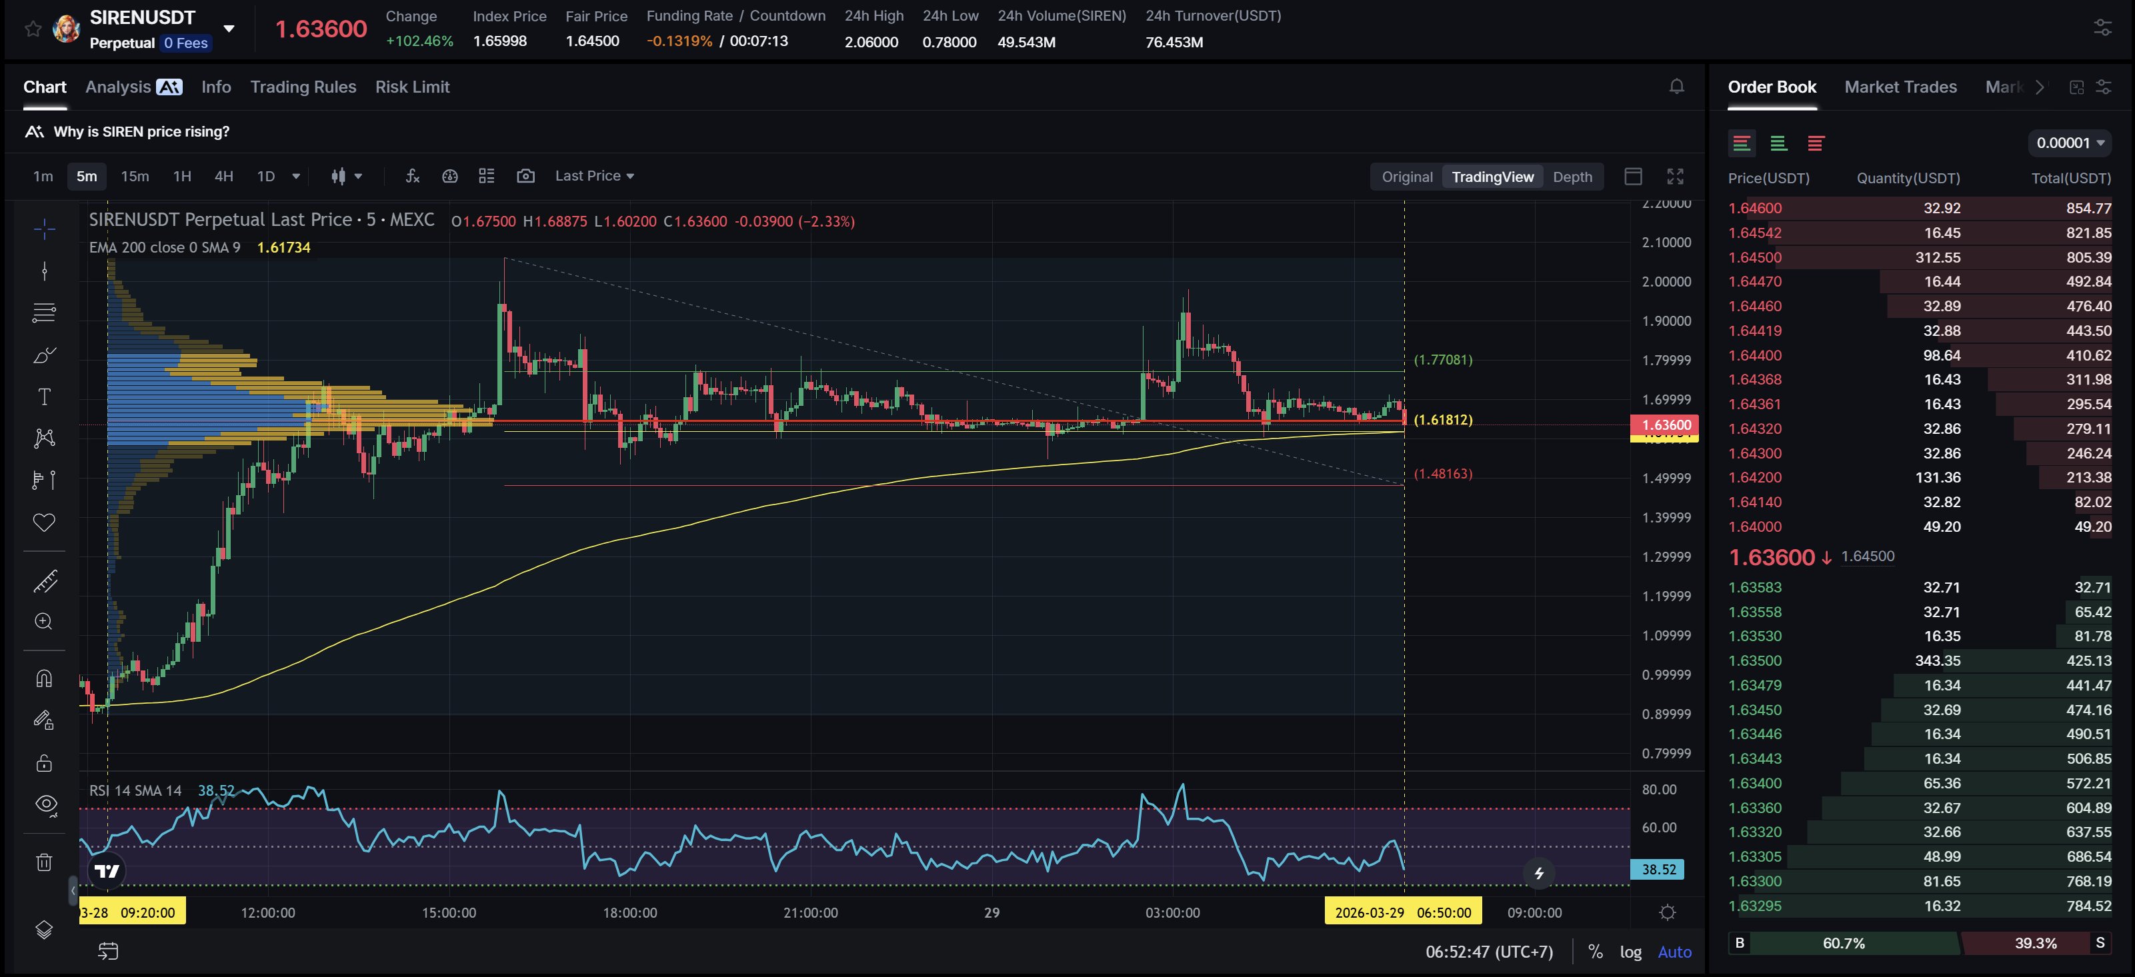Take a chart snapshot with camera icon
Viewport: 2135px width, 977px height.
tap(525, 176)
